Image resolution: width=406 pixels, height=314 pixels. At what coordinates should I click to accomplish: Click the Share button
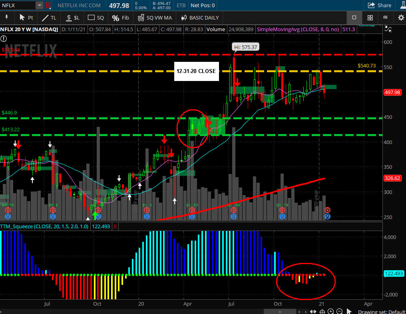pyautogui.click(x=379, y=5)
